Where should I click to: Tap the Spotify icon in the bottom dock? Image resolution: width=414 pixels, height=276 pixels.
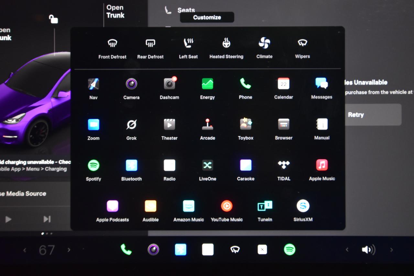point(289,249)
